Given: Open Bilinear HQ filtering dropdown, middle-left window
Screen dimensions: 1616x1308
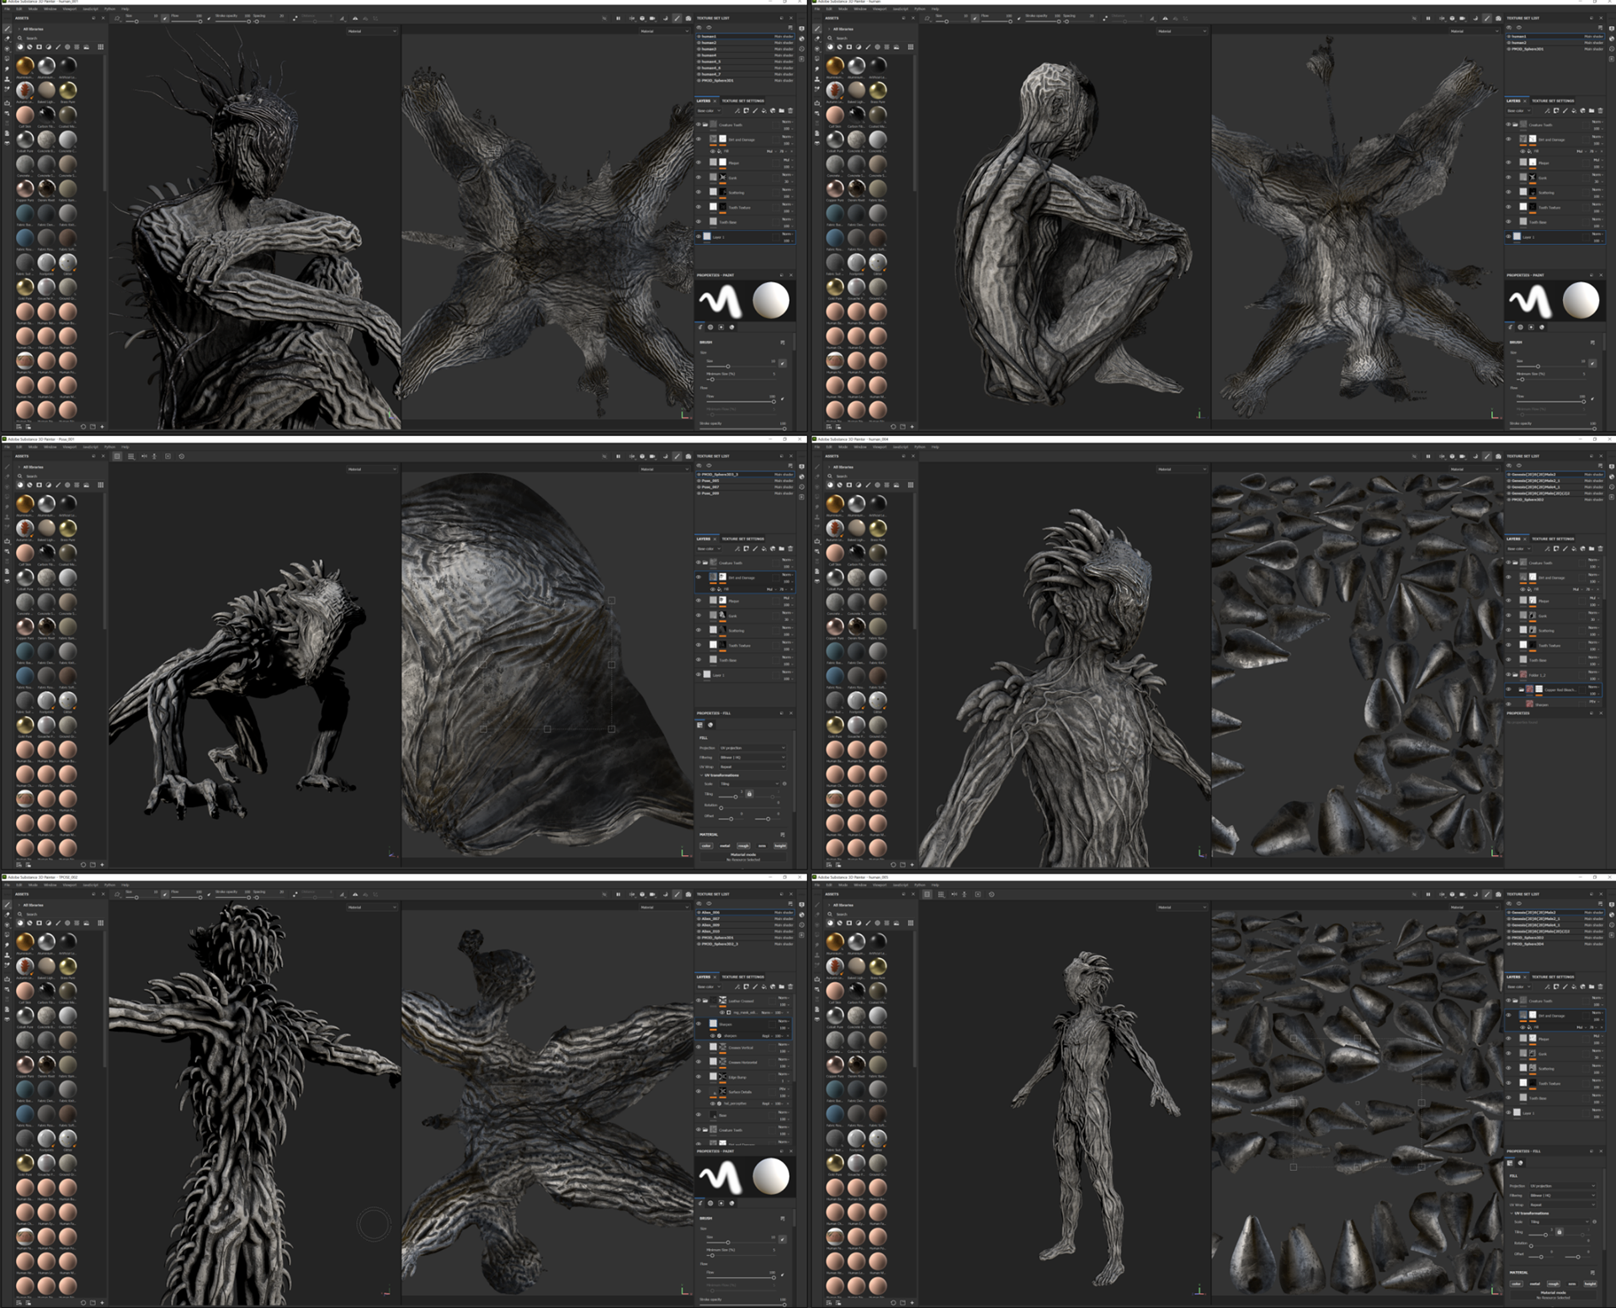Looking at the screenshot, I should click(752, 758).
